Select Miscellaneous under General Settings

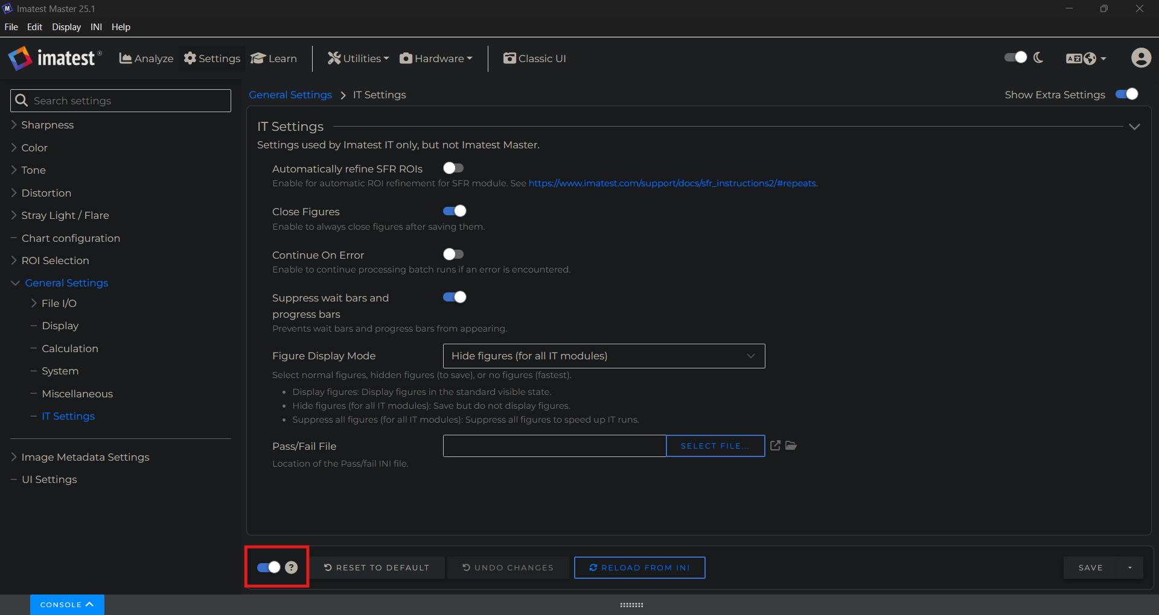pos(77,394)
